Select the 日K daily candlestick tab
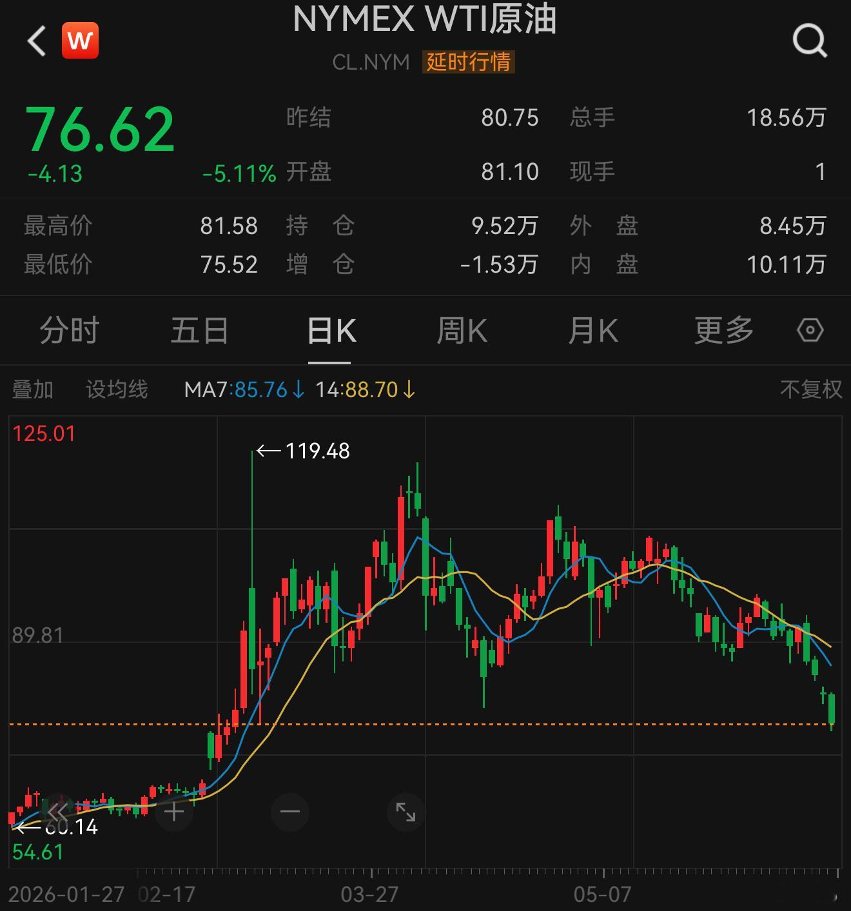 pos(331,330)
